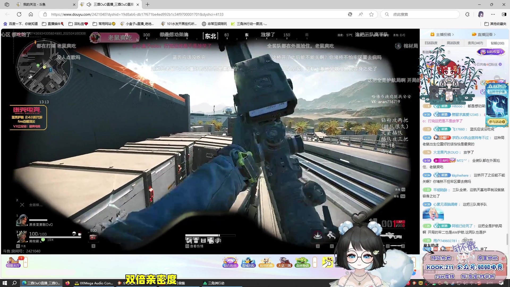Open the Firefox taskbar icon

click(67, 283)
